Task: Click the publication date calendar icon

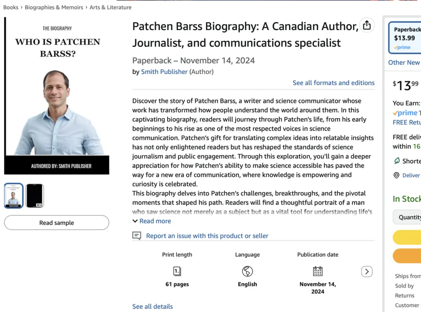Action: click(x=317, y=271)
